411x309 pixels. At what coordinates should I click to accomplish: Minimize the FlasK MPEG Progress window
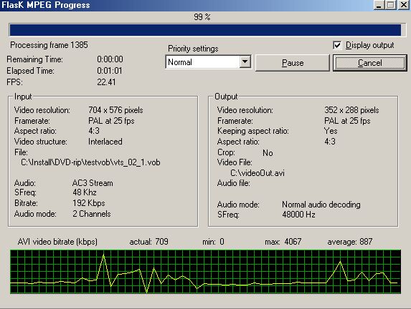[379, 5]
